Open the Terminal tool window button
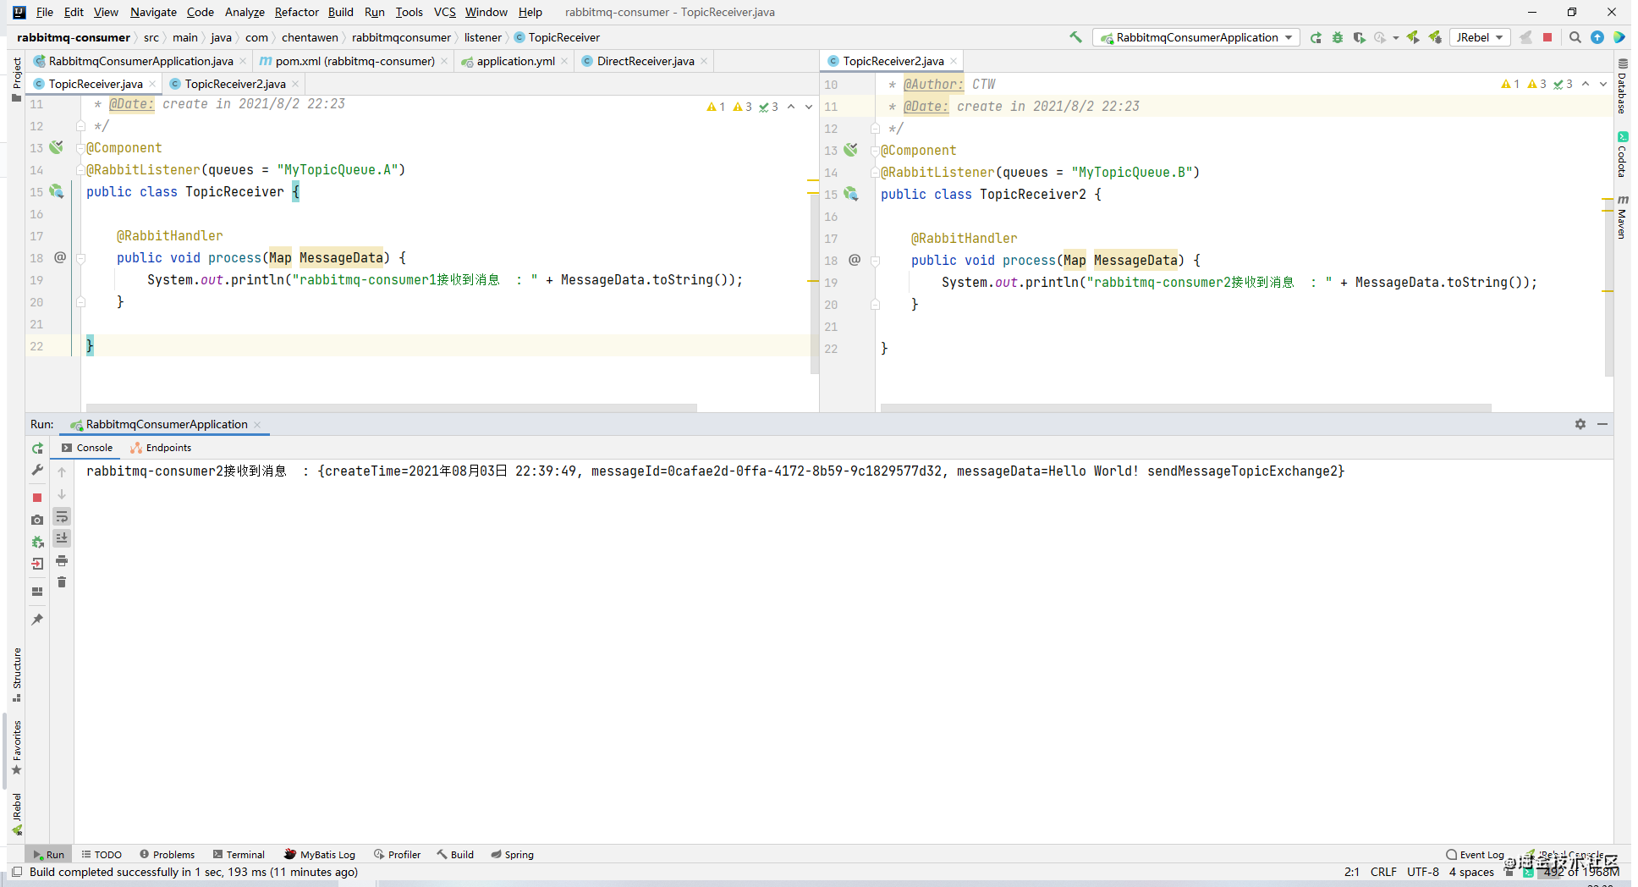The width and height of the screenshot is (1638, 887). (239, 855)
